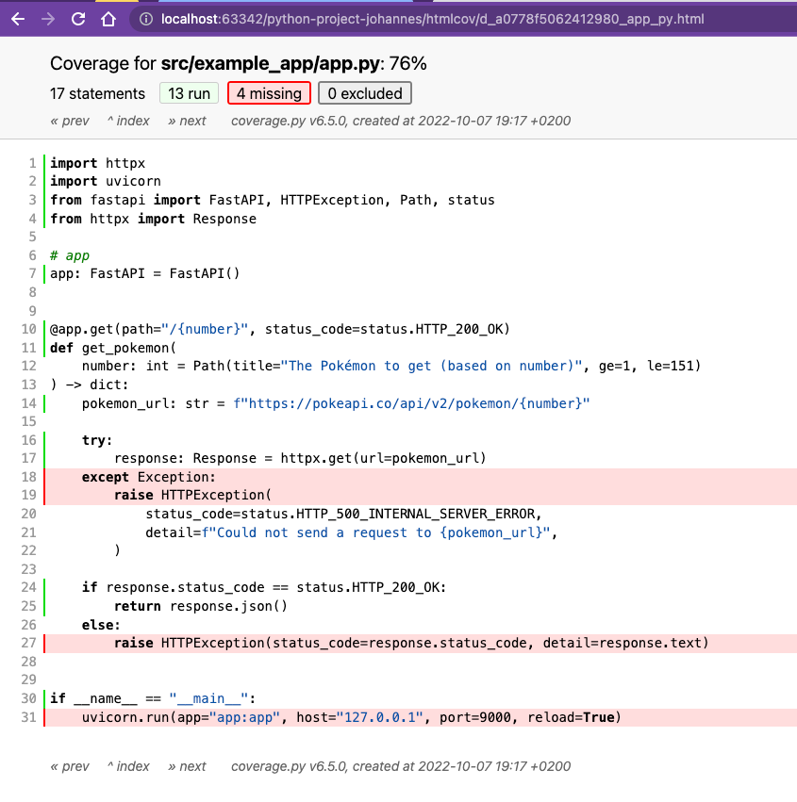Click the browser forward arrow icon

[49, 18]
